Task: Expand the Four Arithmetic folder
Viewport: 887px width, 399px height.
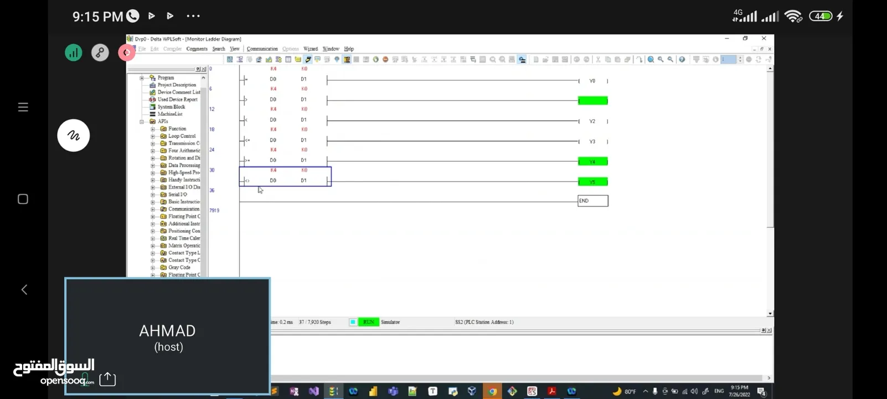Action: point(153,151)
